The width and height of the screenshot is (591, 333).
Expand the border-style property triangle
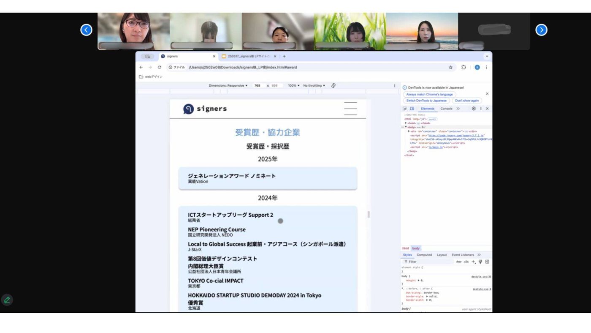pyautogui.click(x=427, y=296)
